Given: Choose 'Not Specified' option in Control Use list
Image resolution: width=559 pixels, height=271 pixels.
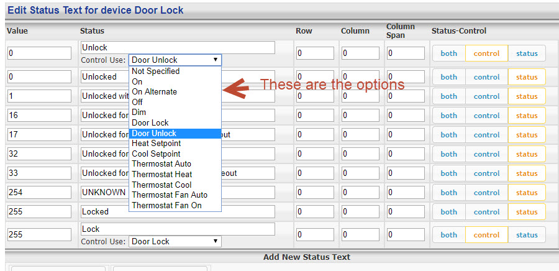Looking at the screenshot, I should (155, 71).
